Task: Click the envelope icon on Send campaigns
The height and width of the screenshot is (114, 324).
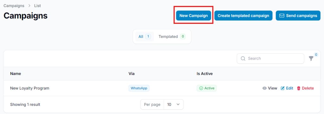Action: 282,16
